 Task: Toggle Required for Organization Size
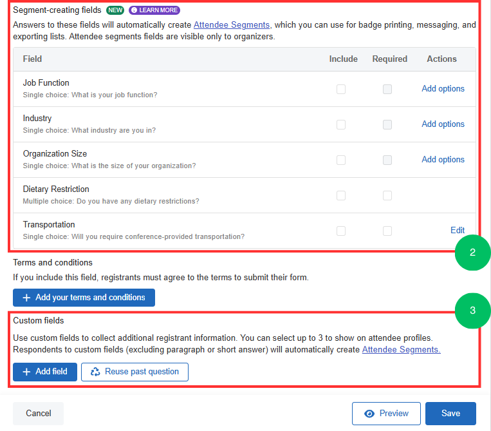(387, 160)
